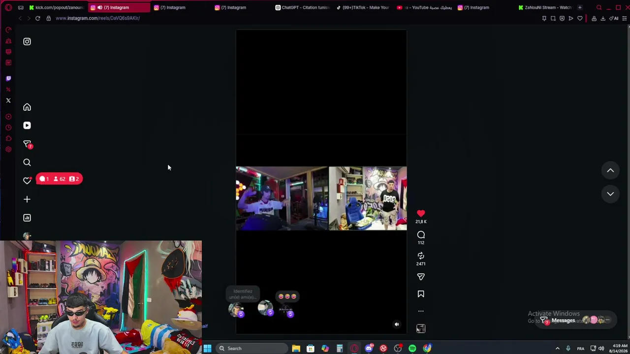Open Discord from taskbar
Image resolution: width=630 pixels, height=354 pixels.
tap(369, 349)
